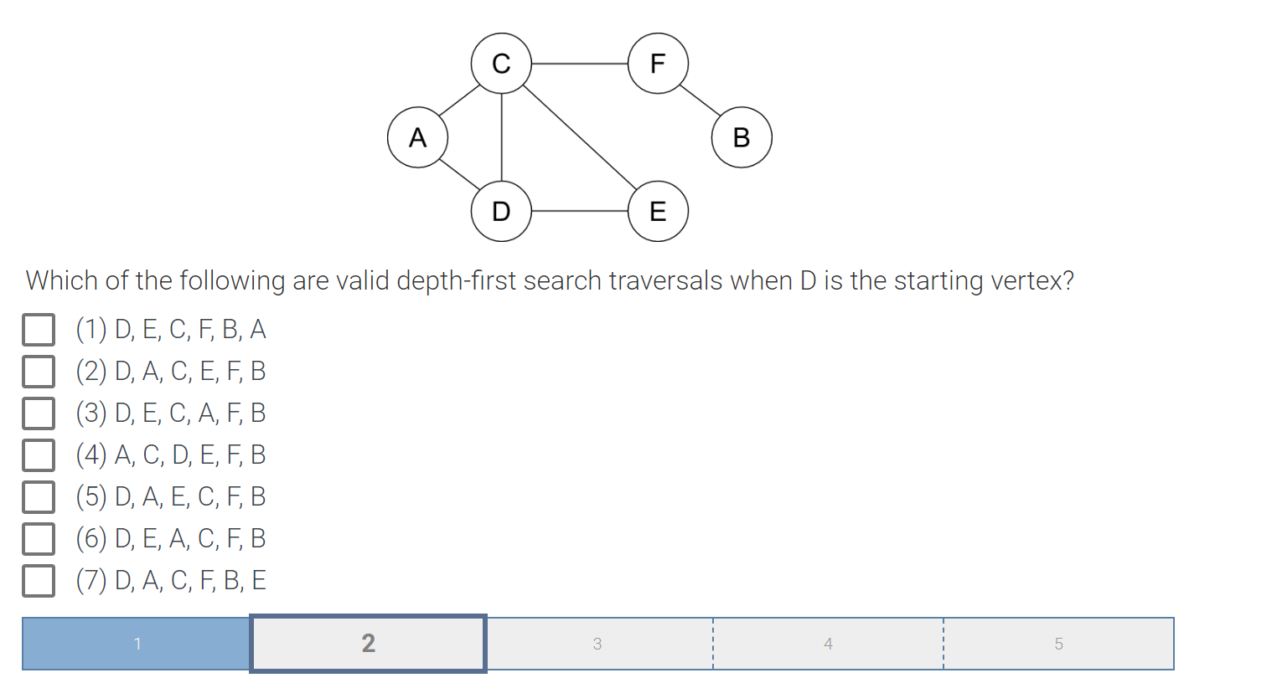Select vertex A in the graph diagram
The image size is (1277, 683).
tap(418, 137)
